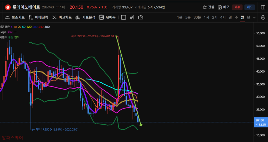Toggle Bollinger band green 밴드 label
268x142 pixels.
click(17, 37)
